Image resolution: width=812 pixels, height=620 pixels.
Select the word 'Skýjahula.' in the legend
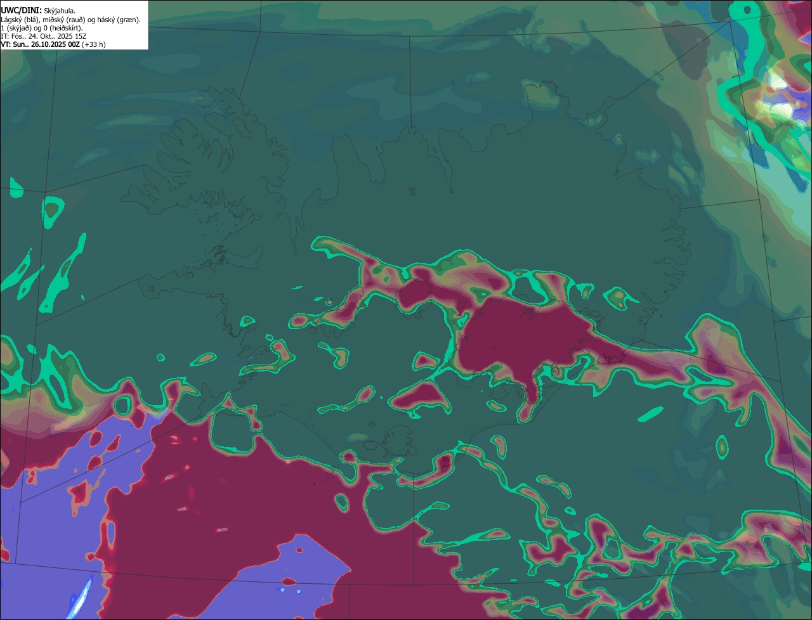point(60,11)
